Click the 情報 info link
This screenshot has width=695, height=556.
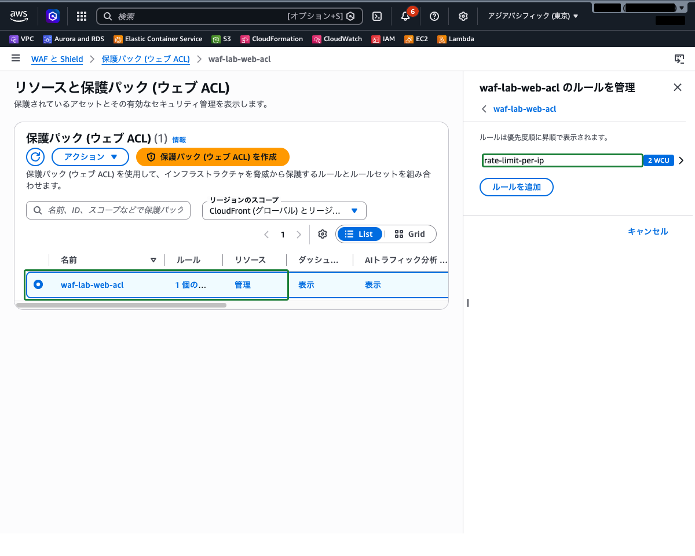[179, 140]
